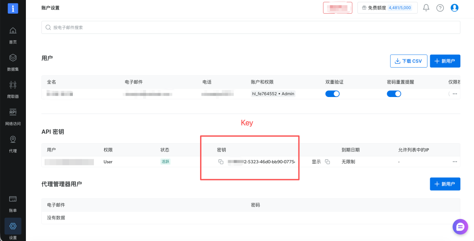The height and width of the screenshot is (241, 474).
Task: Click the 密码 header in proxy table
Action: point(255,205)
